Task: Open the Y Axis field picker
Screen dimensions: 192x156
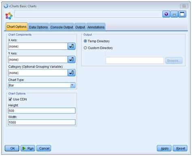Action: [x=71, y=59]
